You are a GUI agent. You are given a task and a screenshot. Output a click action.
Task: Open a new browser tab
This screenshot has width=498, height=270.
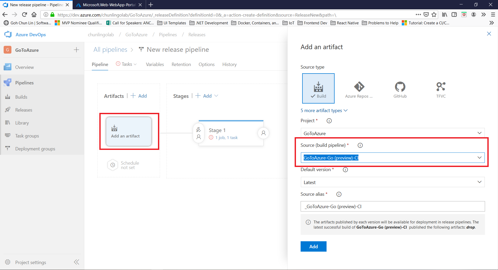point(151,5)
